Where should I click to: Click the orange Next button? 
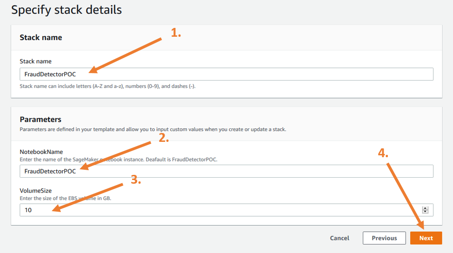click(426, 238)
